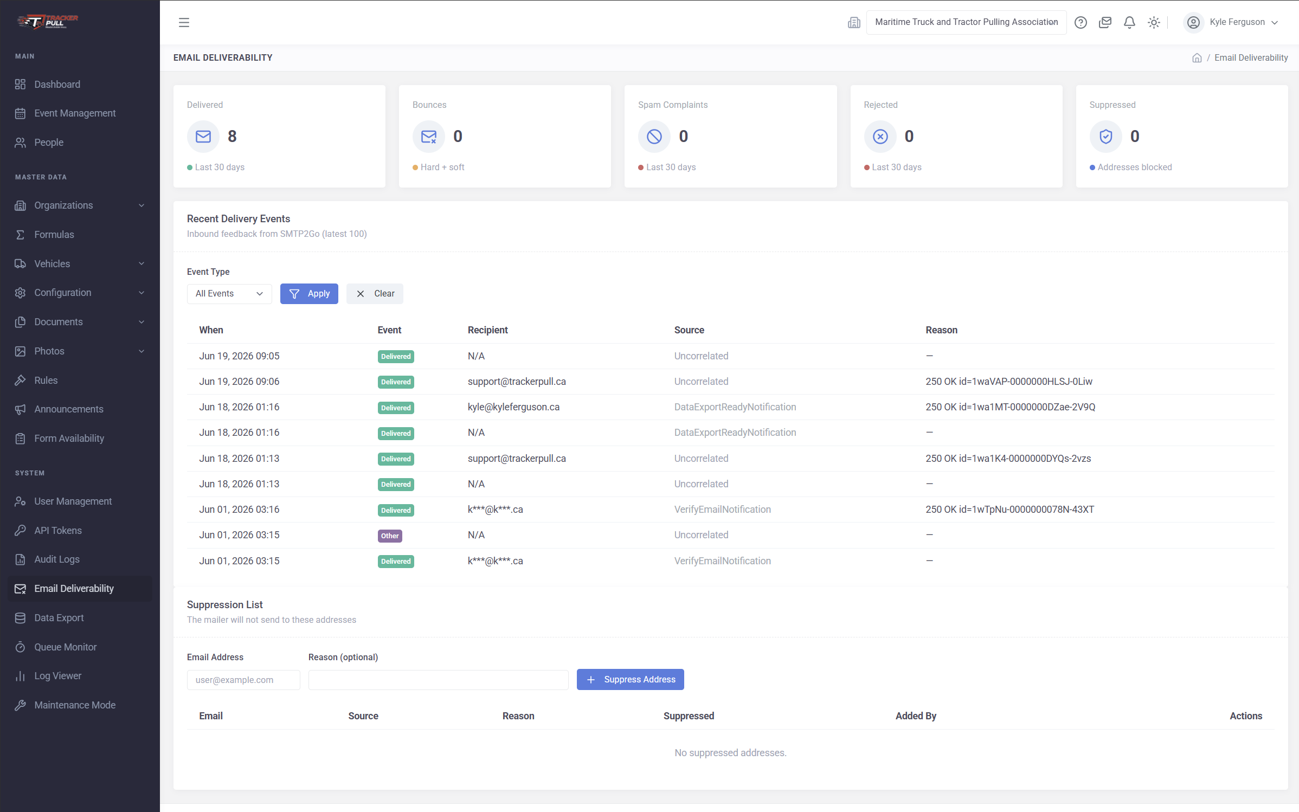Expand the Vehicles submenu
The height and width of the screenshot is (812, 1299).
(80, 264)
